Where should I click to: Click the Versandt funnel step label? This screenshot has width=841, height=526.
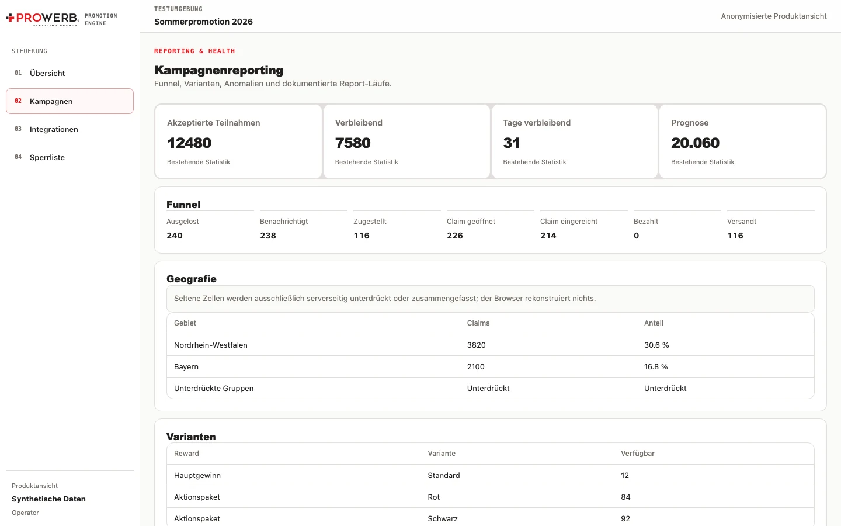point(742,222)
